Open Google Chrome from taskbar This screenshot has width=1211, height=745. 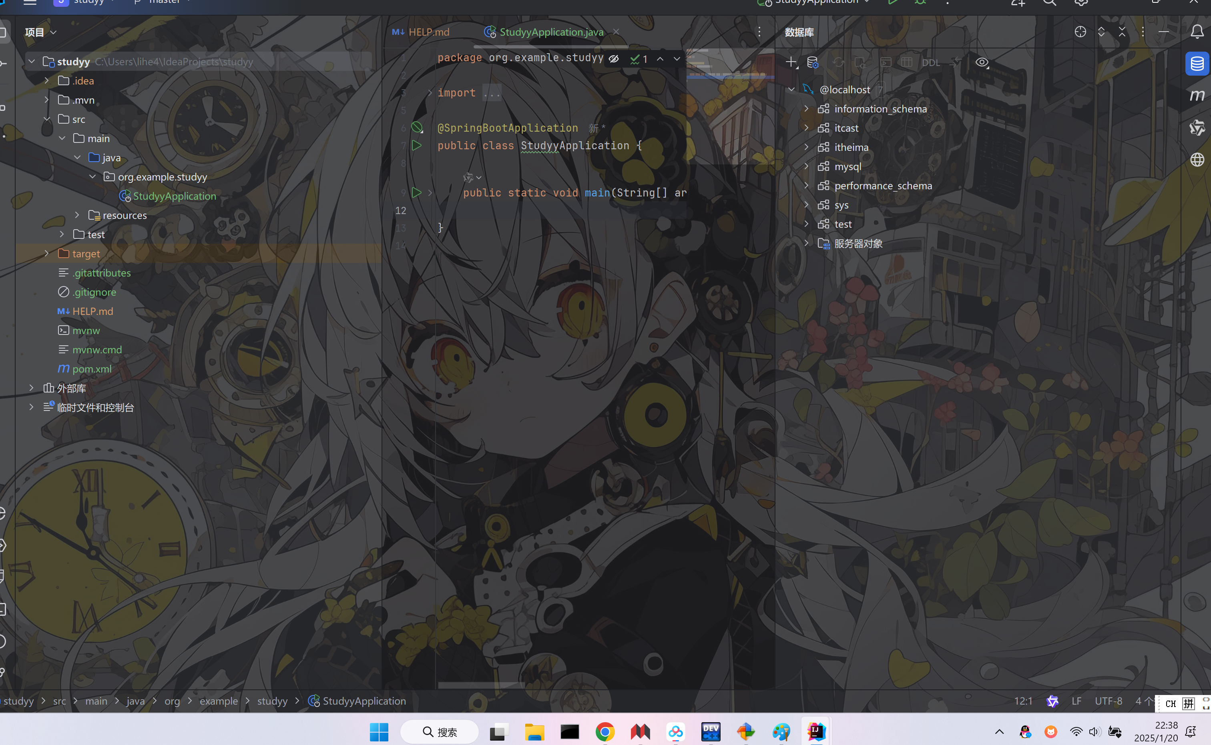(x=605, y=732)
